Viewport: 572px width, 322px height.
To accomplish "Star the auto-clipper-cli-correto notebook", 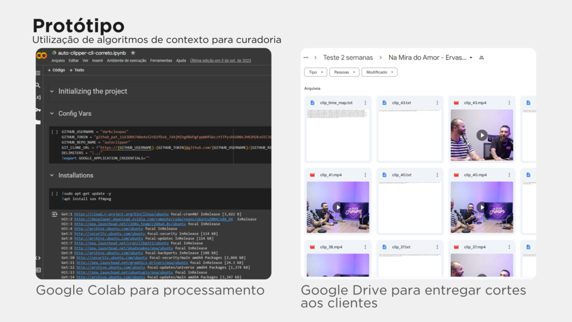I will point(133,53).
